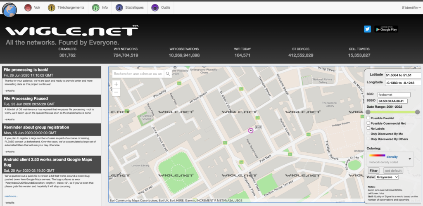Screen dimensions: 423x206
Task: Open the Voir menu
Action: tap(32, 7)
